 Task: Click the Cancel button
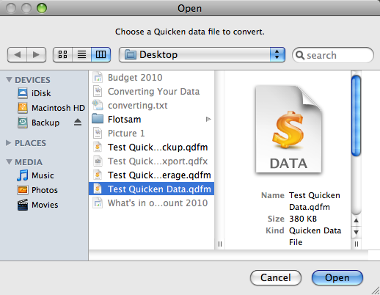(x=276, y=277)
